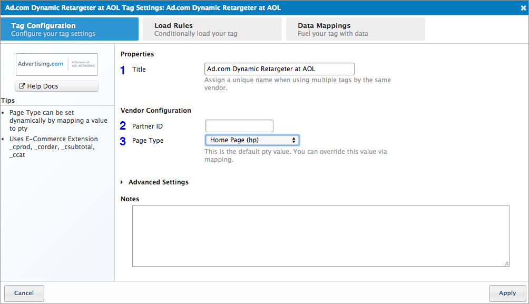Image resolution: width=529 pixels, height=304 pixels.
Task: Click the Apply button
Action: pos(507,293)
